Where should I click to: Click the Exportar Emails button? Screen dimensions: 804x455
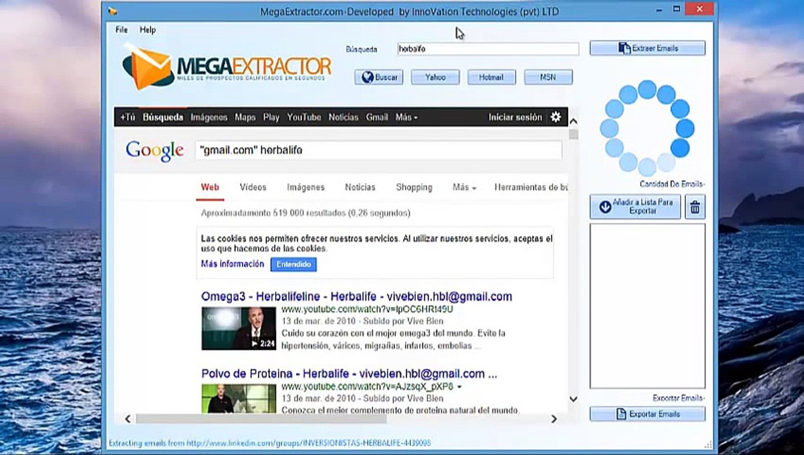[647, 414]
